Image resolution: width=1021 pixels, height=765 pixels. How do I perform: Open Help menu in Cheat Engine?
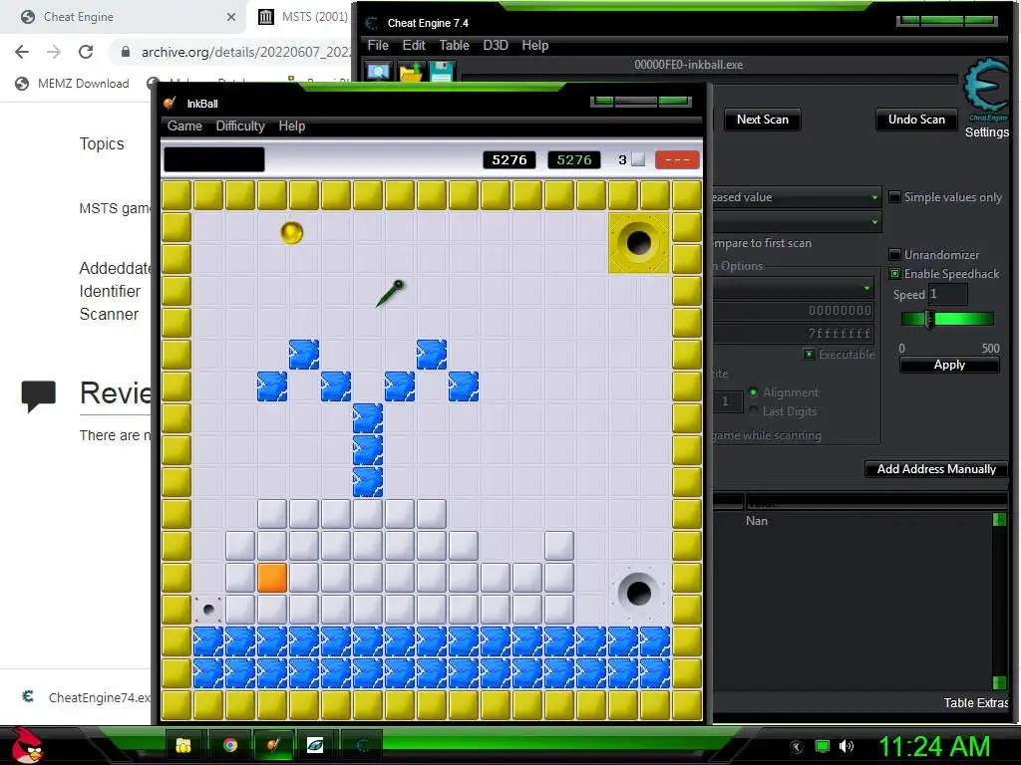click(x=534, y=45)
